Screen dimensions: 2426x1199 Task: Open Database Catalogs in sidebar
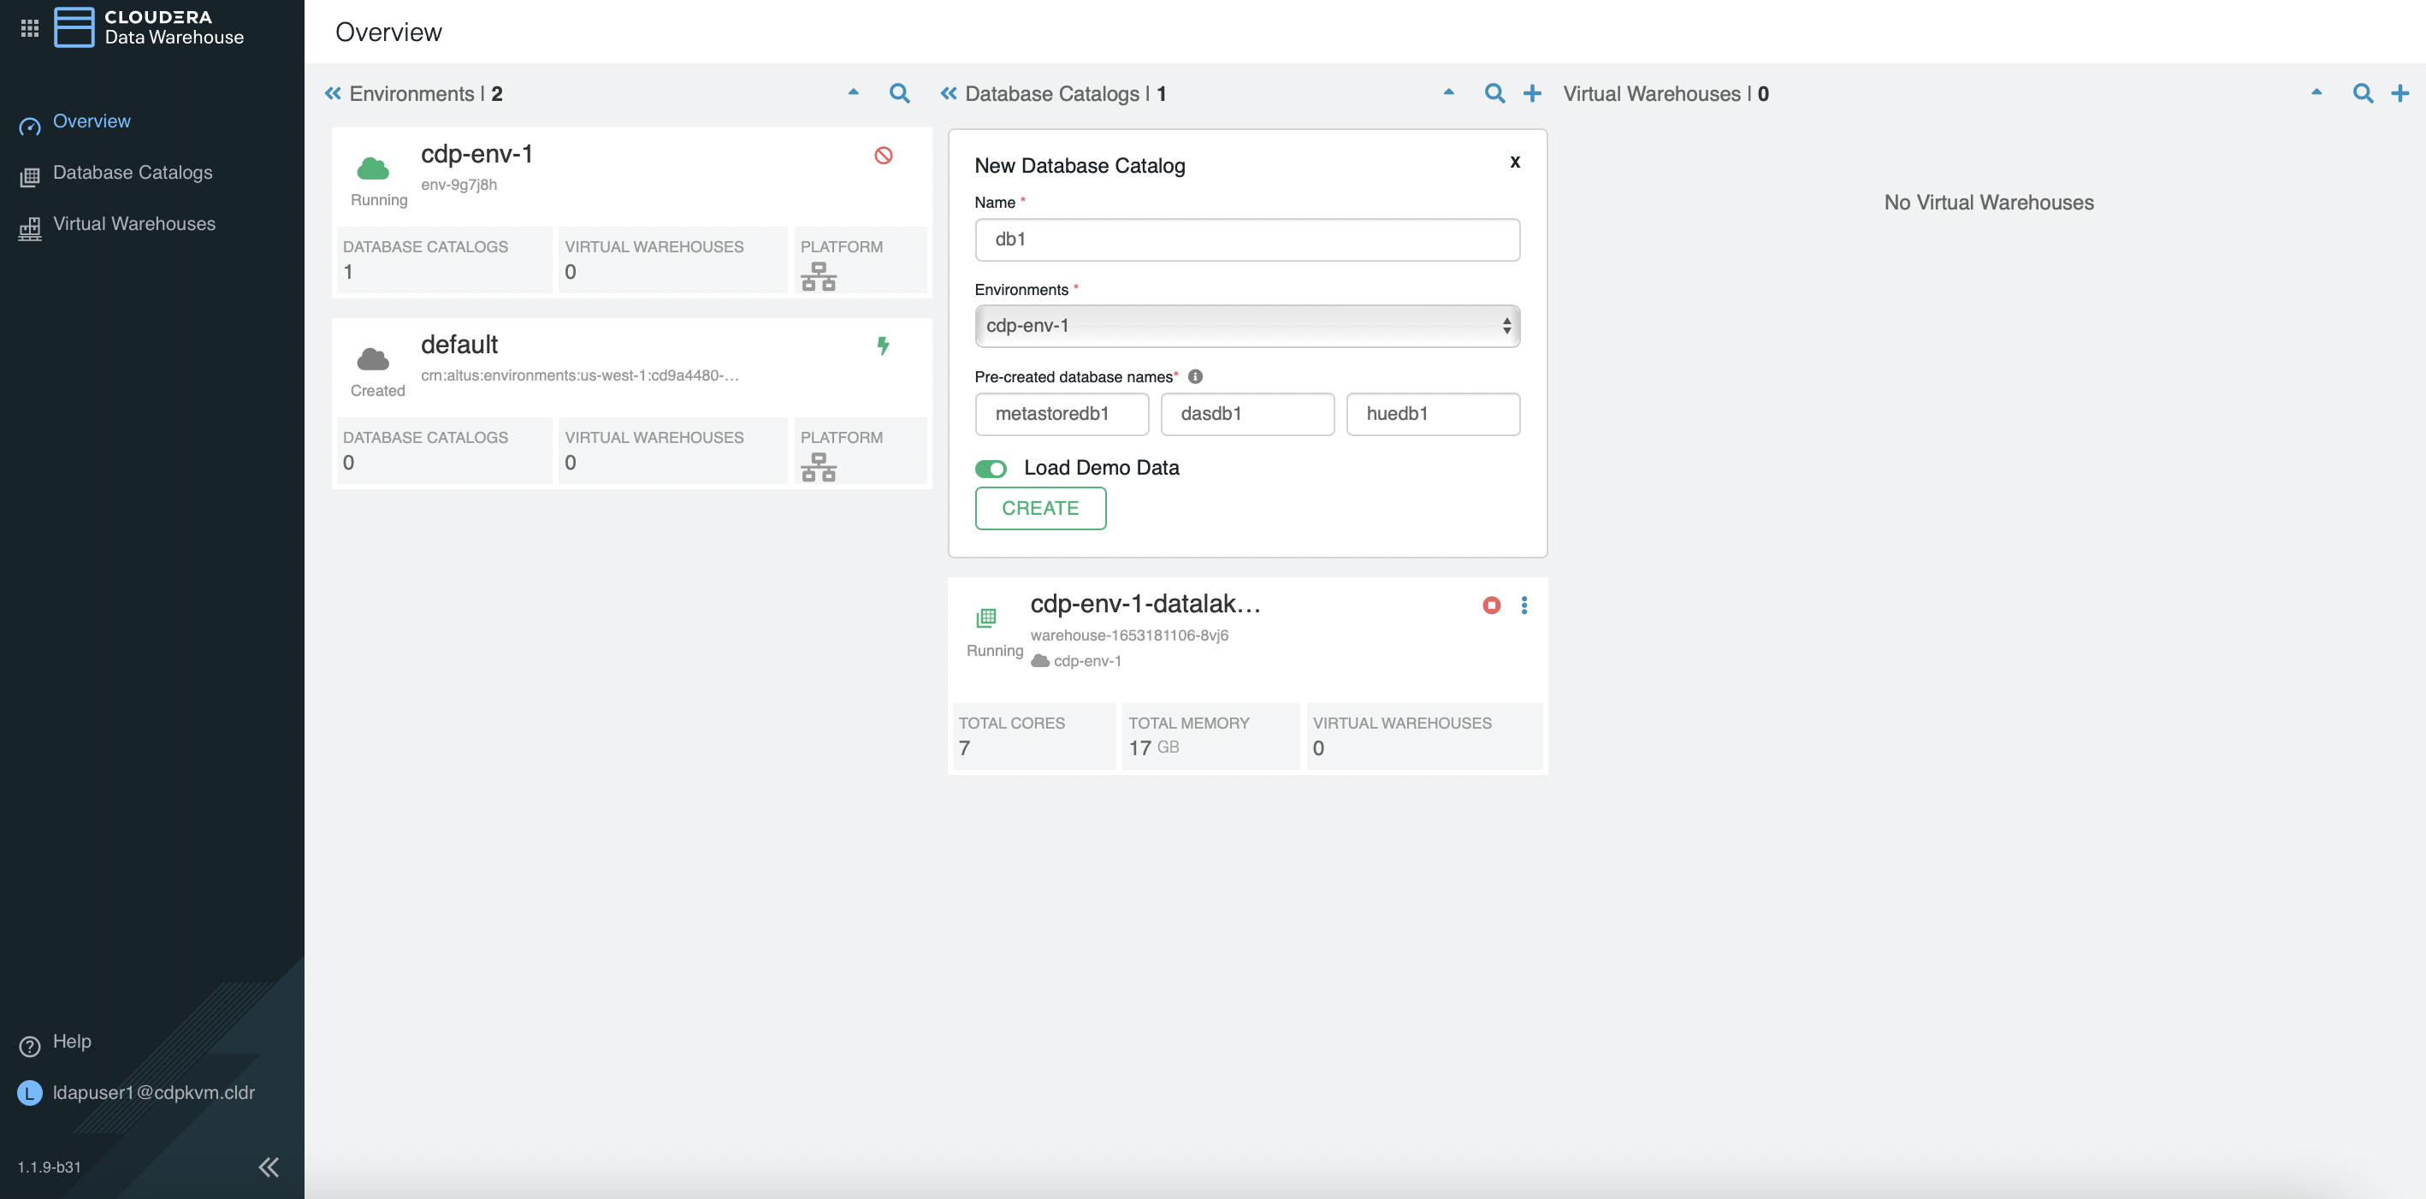(x=132, y=173)
